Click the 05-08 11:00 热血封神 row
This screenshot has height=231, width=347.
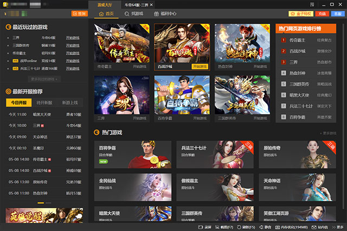pyautogui.click(x=45, y=193)
